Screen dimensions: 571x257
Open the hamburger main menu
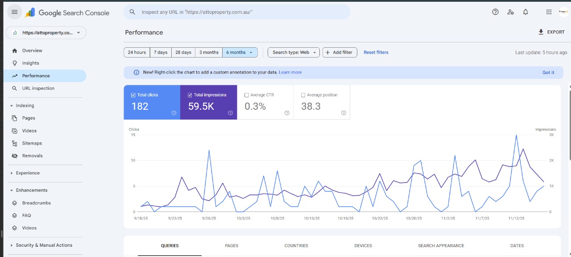coord(14,12)
